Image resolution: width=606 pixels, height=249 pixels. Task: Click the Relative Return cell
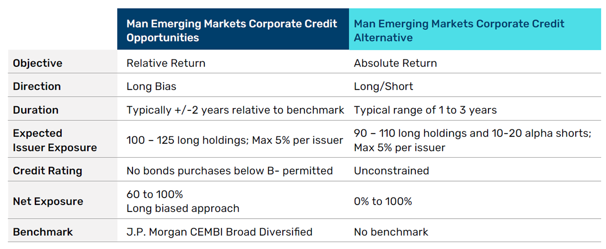(166, 63)
